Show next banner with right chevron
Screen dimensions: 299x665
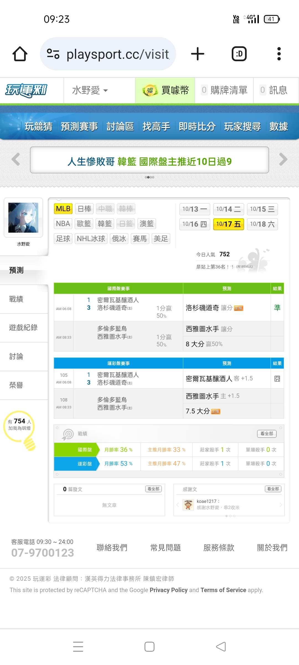coord(283,159)
